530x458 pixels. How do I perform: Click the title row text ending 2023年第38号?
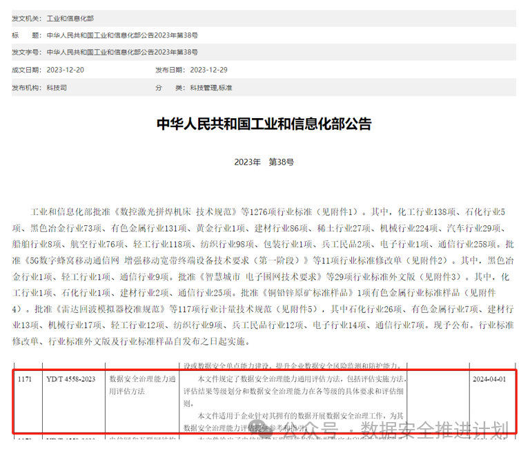pyautogui.click(x=122, y=35)
